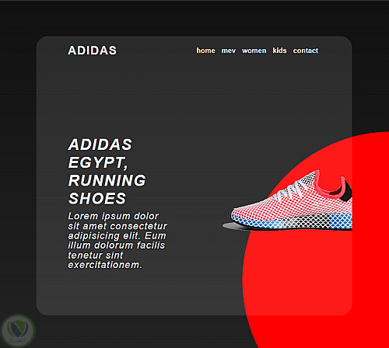
Task: Open the contact page link
Action: coord(306,50)
